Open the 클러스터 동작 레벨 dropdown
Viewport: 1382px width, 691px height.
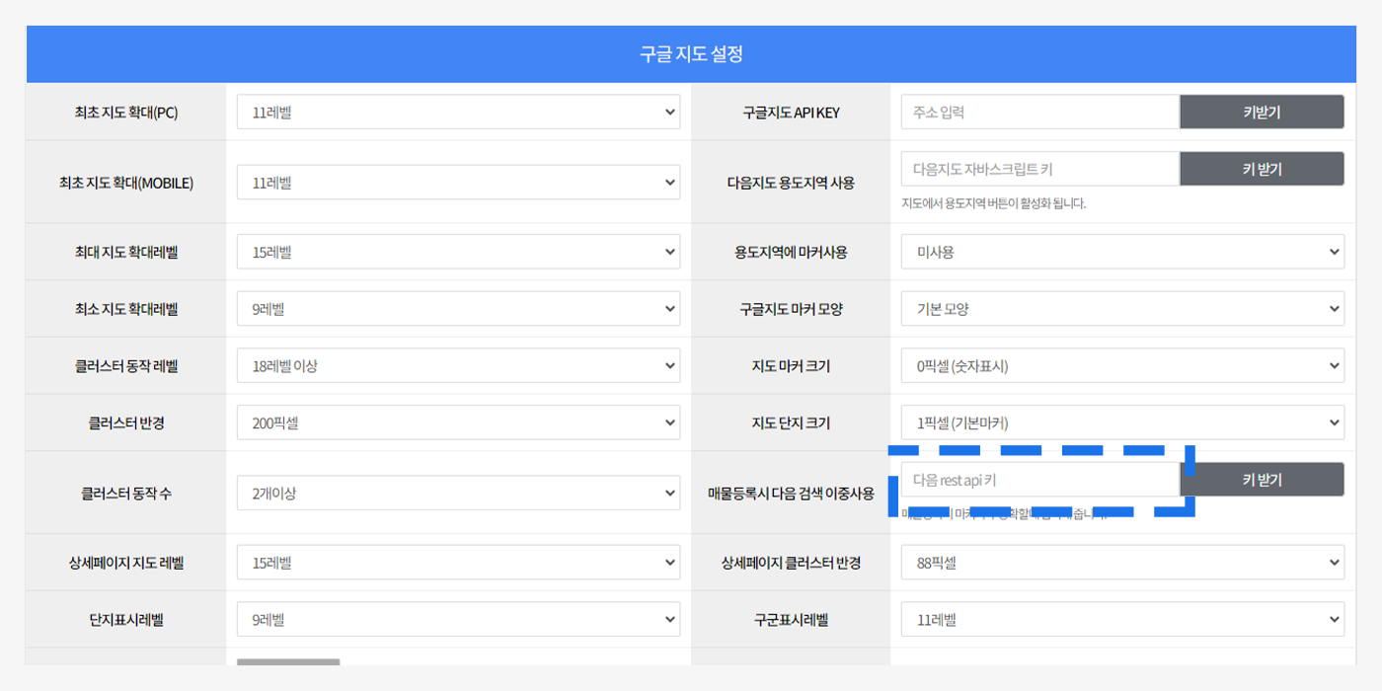tap(457, 366)
